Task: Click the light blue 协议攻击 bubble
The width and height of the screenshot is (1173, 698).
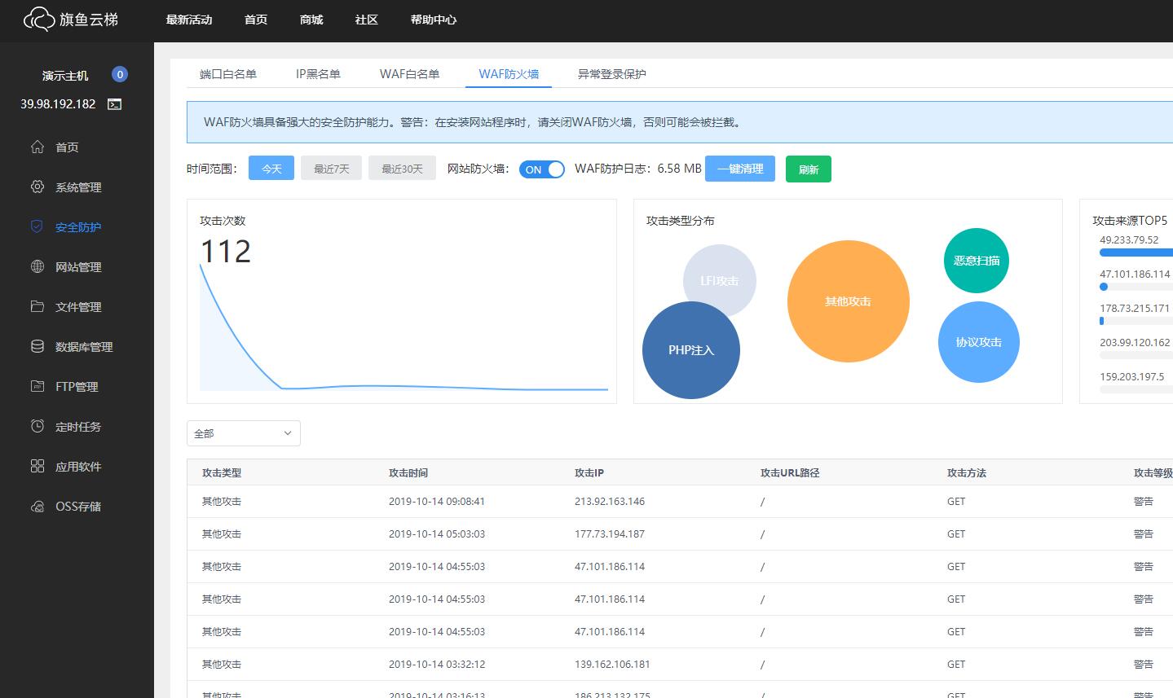Action: pos(979,342)
